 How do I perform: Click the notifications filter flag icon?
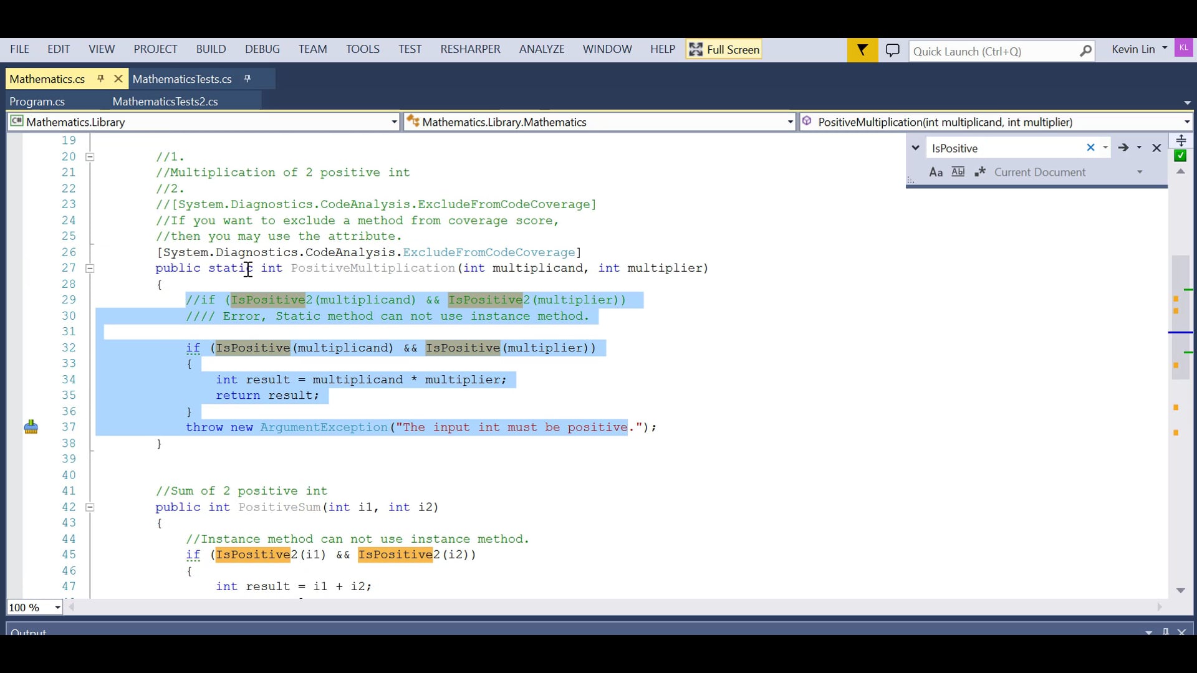click(862, 50)
